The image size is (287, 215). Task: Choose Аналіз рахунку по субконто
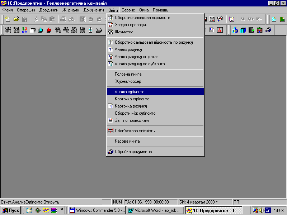pyautogui.click(x=155, y=64)
